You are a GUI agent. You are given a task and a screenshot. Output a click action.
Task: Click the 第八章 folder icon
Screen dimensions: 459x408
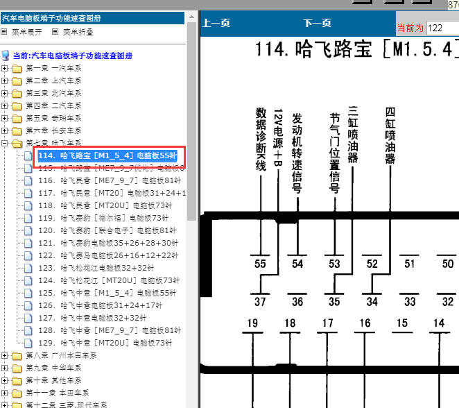click(17, 356)
